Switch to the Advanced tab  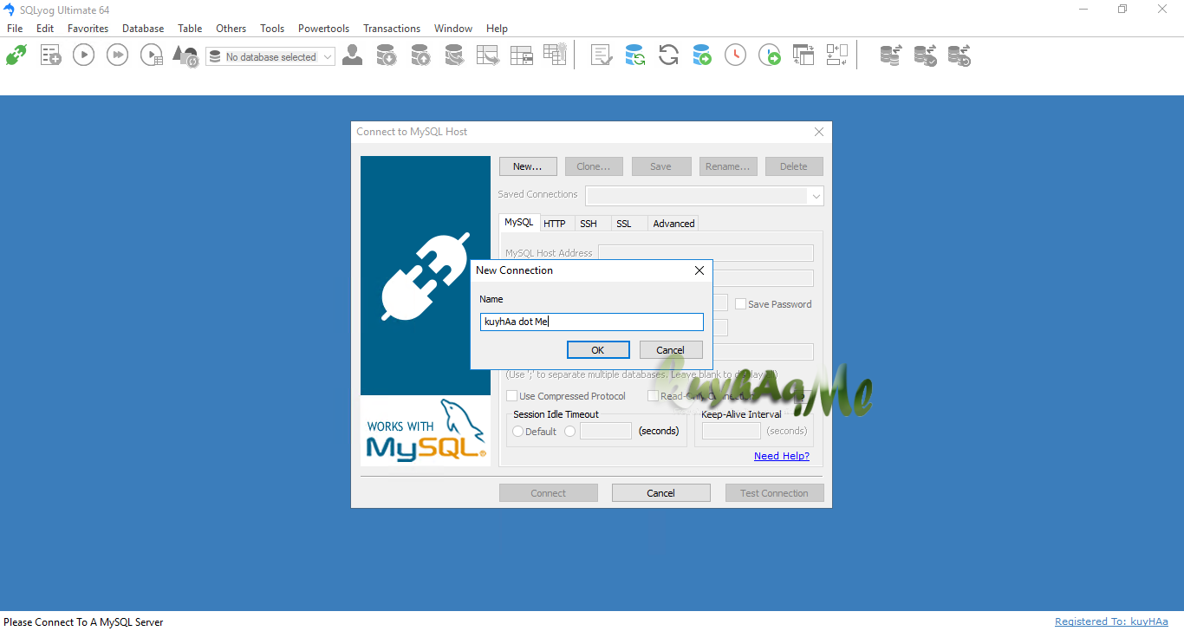click(673, 224)
